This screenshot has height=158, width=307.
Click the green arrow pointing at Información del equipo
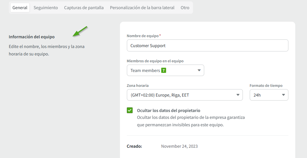80,31
